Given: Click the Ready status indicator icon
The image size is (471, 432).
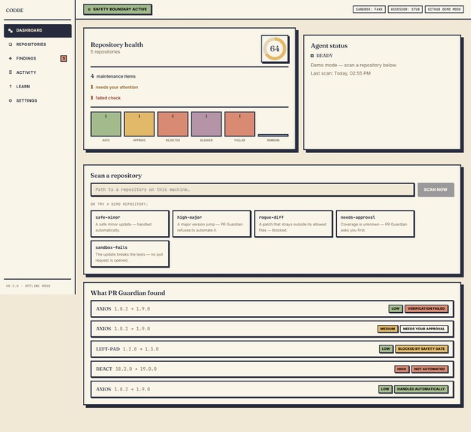Looking at the screenshot, I should (x=312, y=56).
